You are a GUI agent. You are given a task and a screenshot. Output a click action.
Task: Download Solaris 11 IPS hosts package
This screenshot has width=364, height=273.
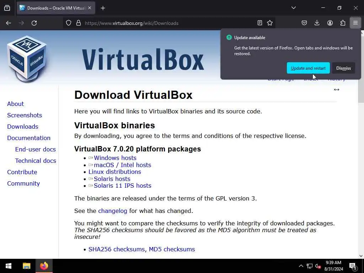coord(122,186)
